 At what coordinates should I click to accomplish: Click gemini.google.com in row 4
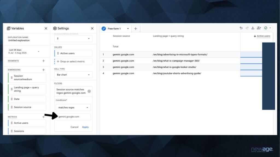[x=123, y=73]
